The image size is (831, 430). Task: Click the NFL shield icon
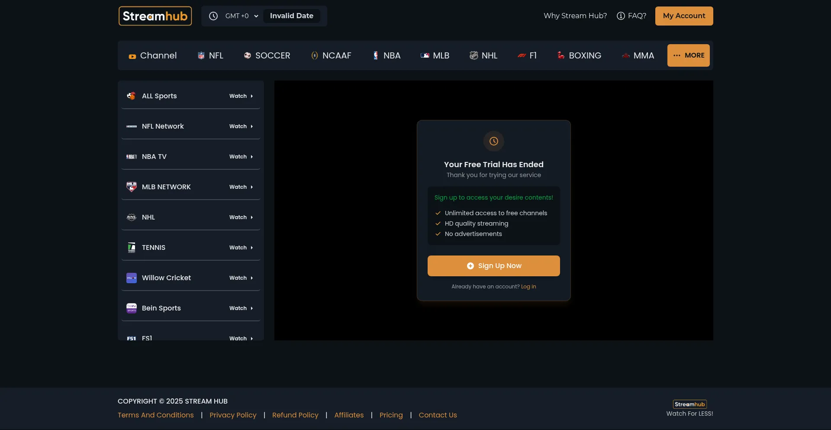pos(201,55)
